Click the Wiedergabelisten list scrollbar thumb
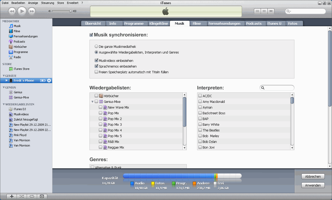 (184, 112)
